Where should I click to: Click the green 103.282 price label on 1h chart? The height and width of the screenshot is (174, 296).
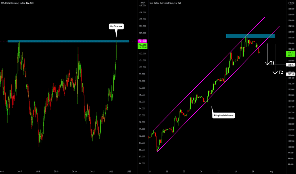point(291,54)
